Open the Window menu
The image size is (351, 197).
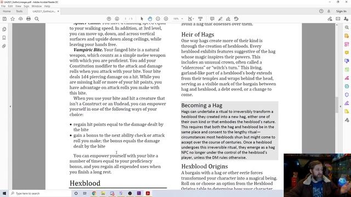(x=37, y=6)
